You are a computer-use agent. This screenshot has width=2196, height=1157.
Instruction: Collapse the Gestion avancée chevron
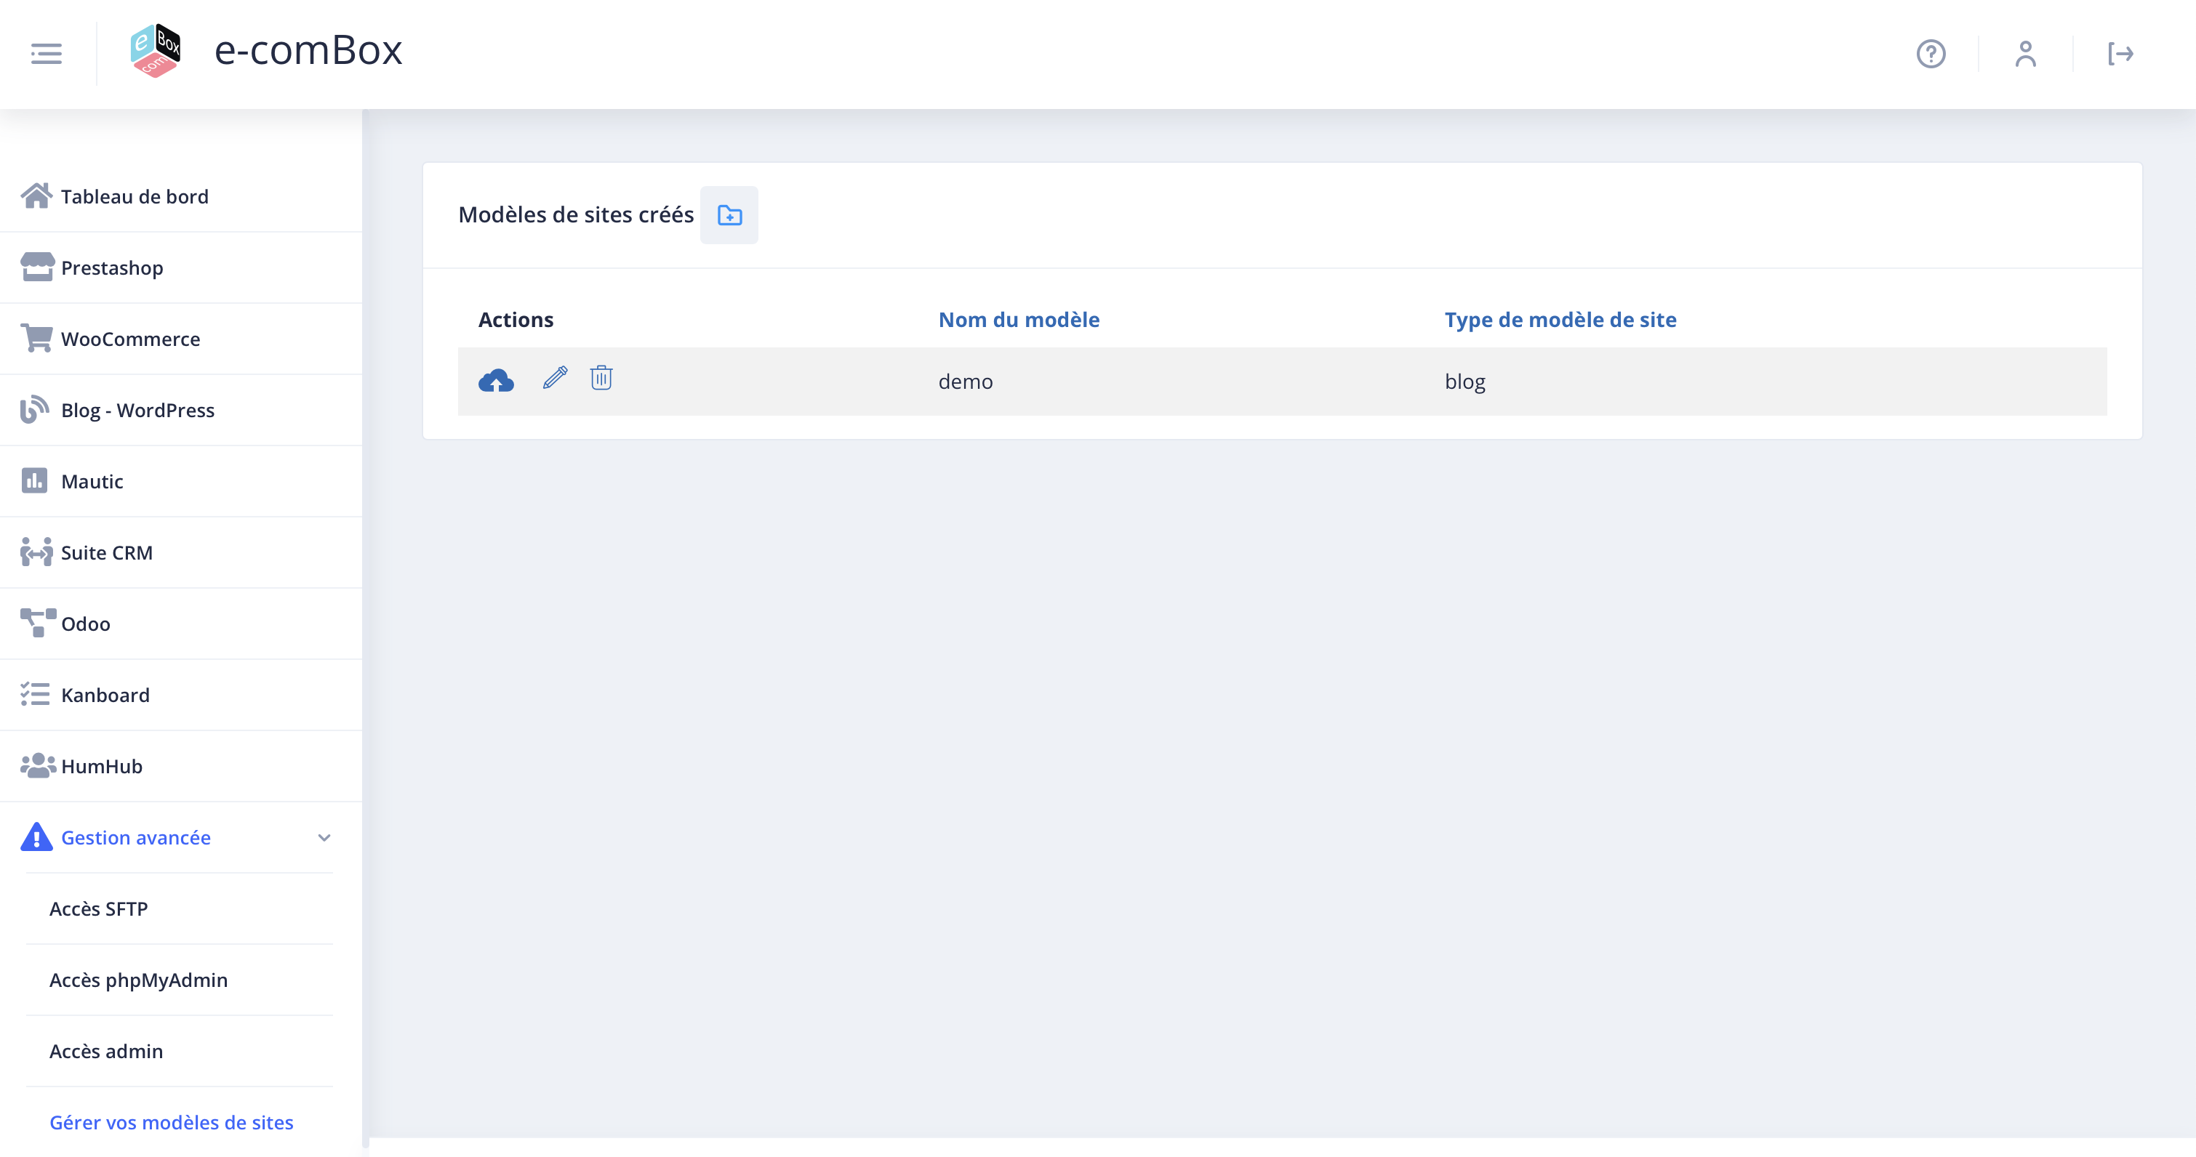point(324,837)
